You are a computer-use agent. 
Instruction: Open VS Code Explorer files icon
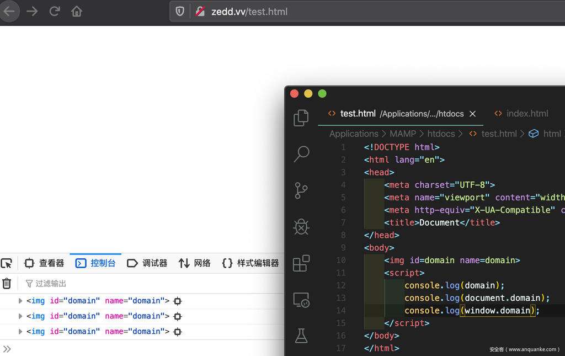pyautogui.click(x=301, y=118)
